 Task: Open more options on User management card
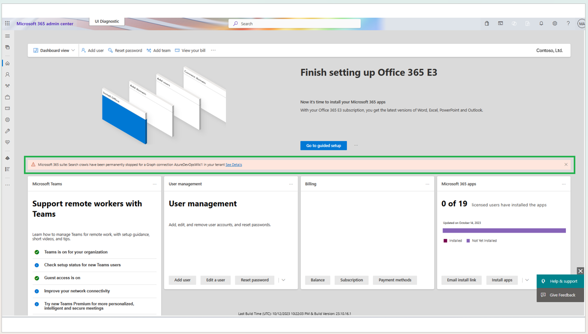pyautogui.click(x=291, y=184)
